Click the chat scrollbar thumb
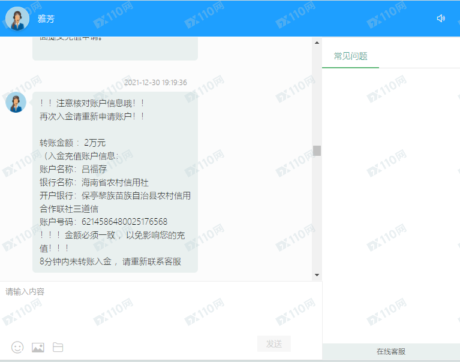 tap(317, 150)
